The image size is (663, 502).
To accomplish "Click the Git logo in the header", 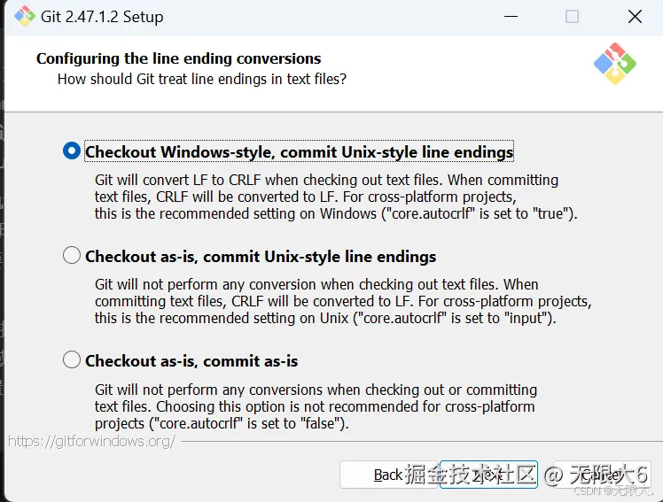I will 615,65.
